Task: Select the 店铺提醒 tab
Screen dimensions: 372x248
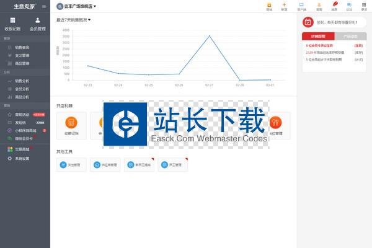Action: point(318,37)
